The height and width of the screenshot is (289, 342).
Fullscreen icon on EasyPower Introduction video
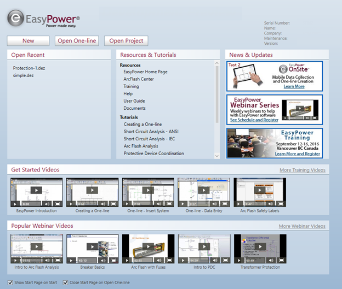[x=58, y=204]
